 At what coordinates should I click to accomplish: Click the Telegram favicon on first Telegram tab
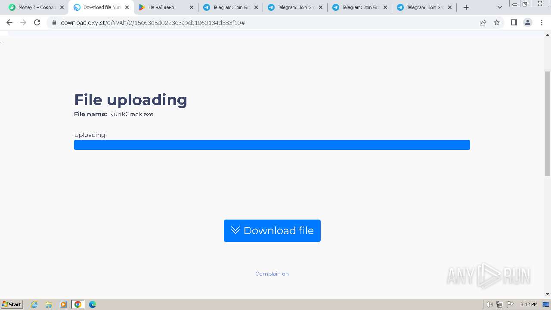(x=207, y=7)
